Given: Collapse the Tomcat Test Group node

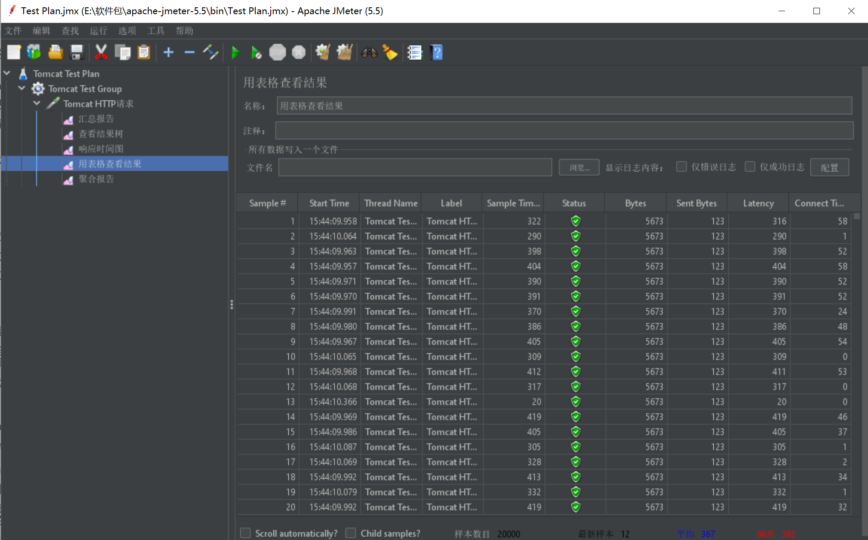Looking at the screenshot, I should pos(22,89).
